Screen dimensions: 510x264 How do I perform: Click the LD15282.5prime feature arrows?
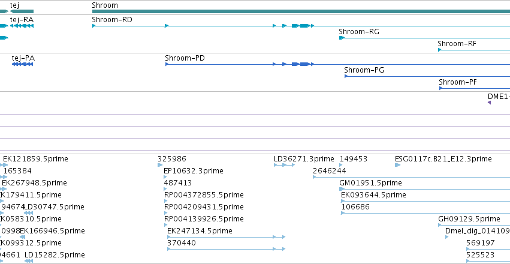(29, 261)
